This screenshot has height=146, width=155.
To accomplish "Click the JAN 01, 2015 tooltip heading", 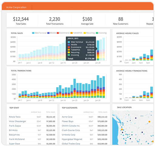I will coord(73,38).
